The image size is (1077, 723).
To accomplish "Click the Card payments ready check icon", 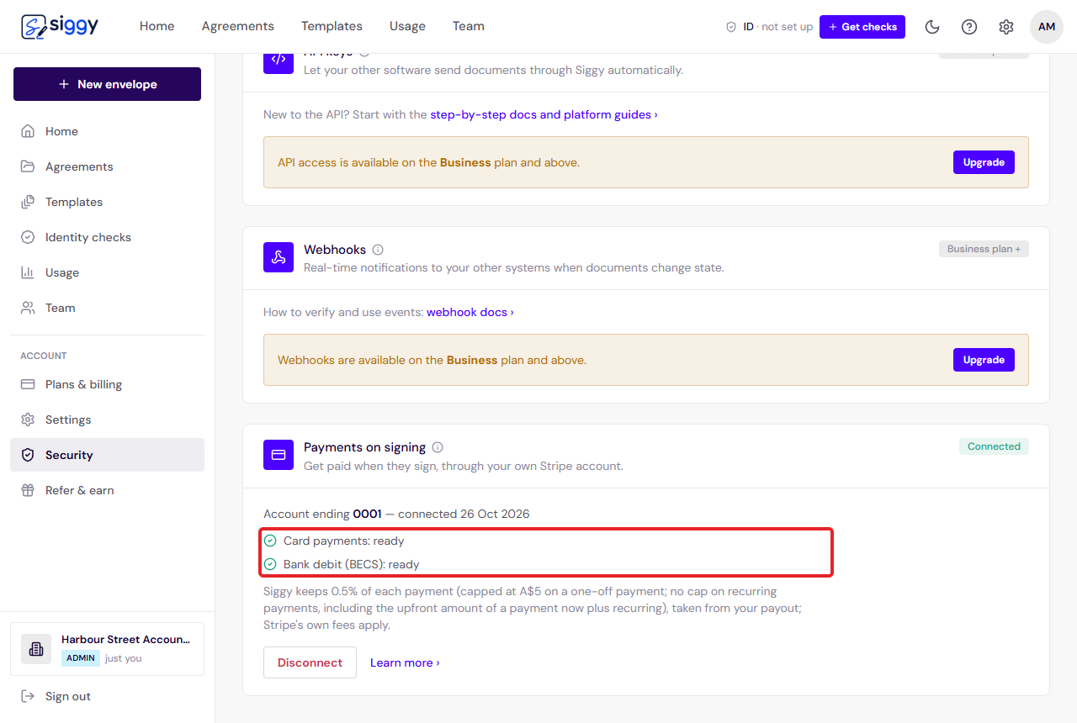I will click(270, 541).
